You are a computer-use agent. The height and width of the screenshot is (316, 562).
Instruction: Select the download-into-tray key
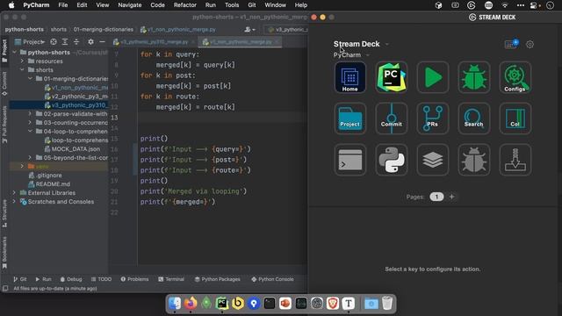coord(515,160)
